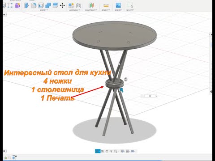The image size is (215, 161).
Task: Open the Grid and Snaps dropdown
Action: click(x=128, y=151)
